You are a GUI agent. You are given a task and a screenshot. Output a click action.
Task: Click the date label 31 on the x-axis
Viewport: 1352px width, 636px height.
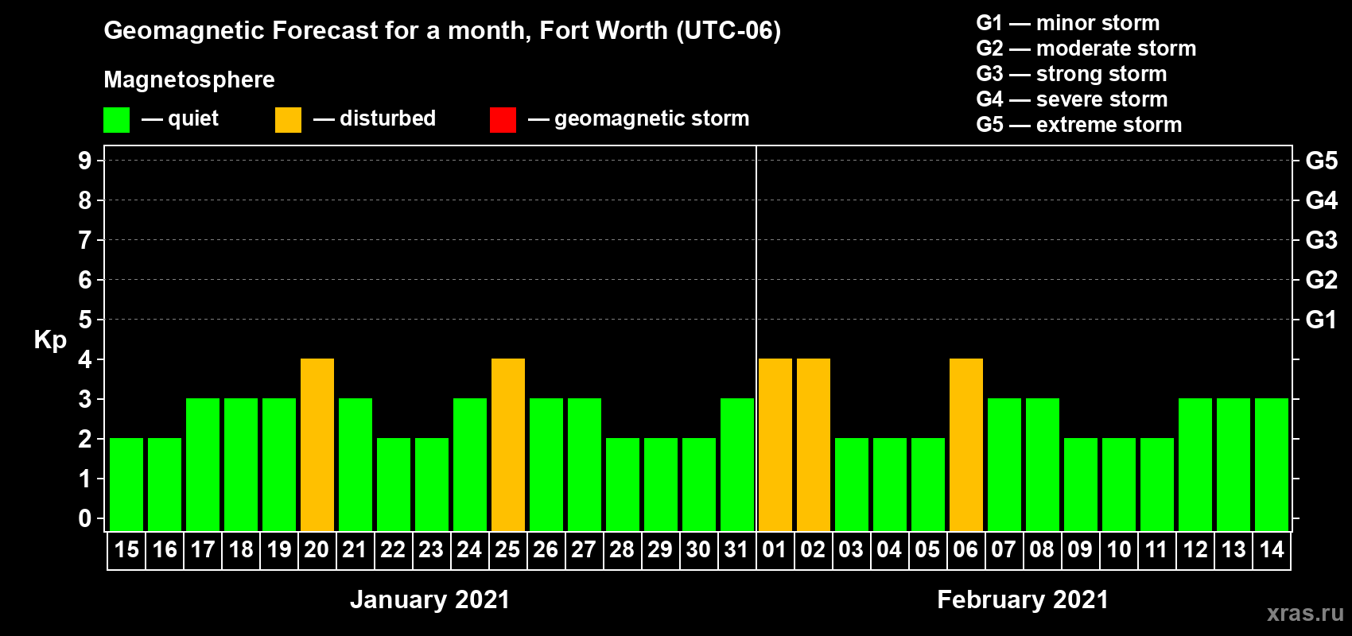tap(736, 550)
